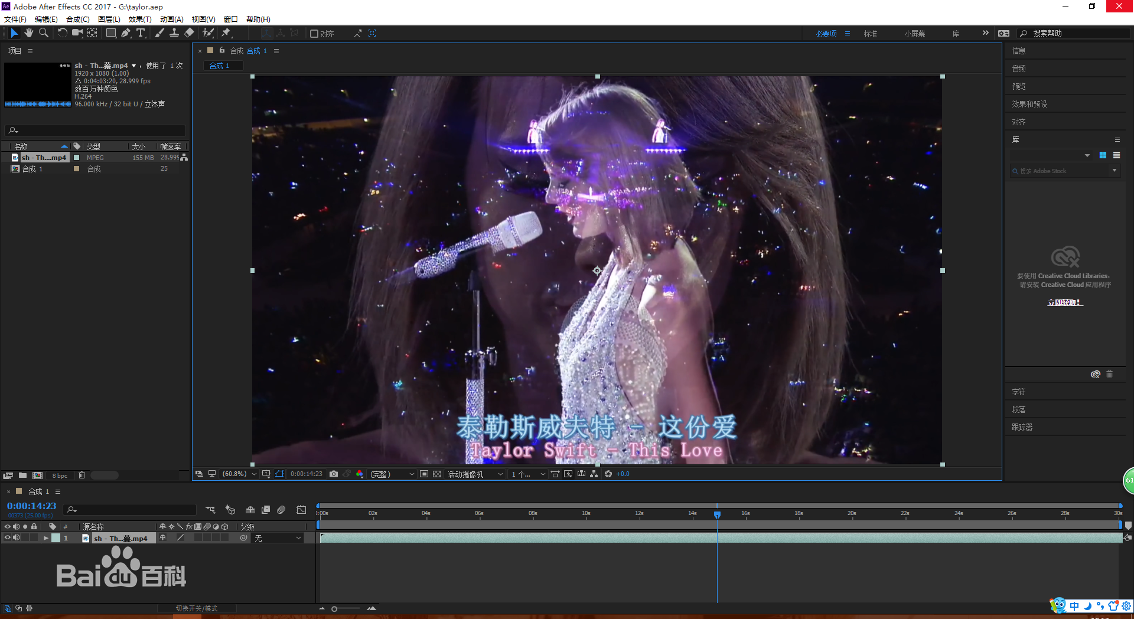Pick the Clone Stamp tool
The image size is (1134, 619).
click(175, 33)
